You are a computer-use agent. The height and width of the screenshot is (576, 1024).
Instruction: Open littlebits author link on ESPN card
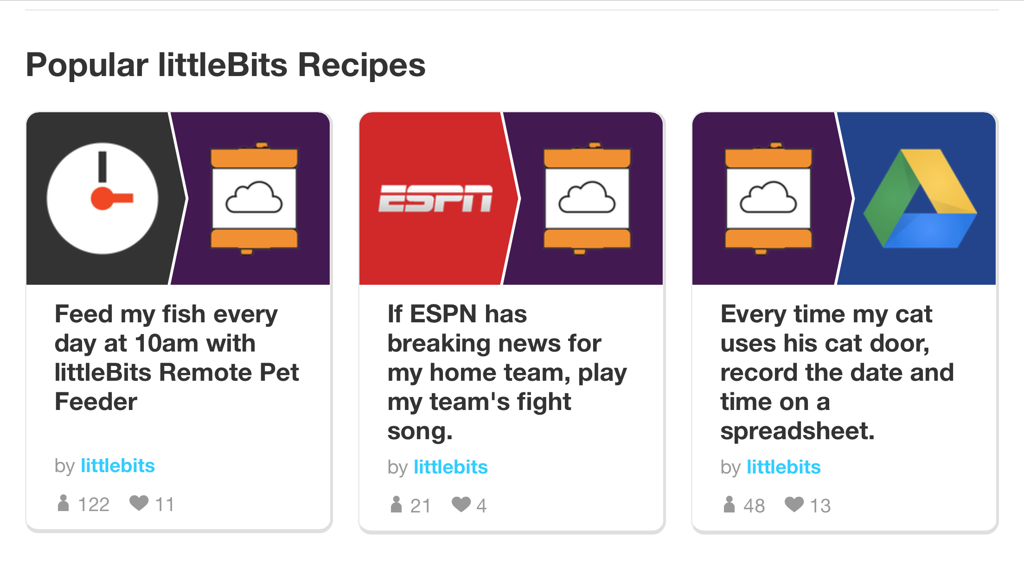coord(451,467)
